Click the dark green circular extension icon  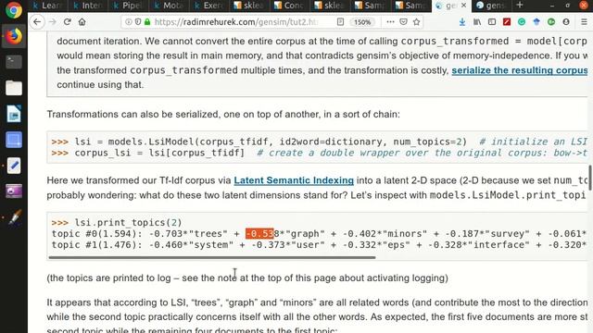[x=551, y=22]
